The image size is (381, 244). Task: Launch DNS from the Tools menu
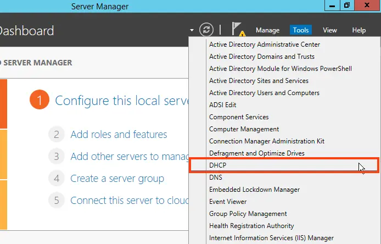coord(215,178)
